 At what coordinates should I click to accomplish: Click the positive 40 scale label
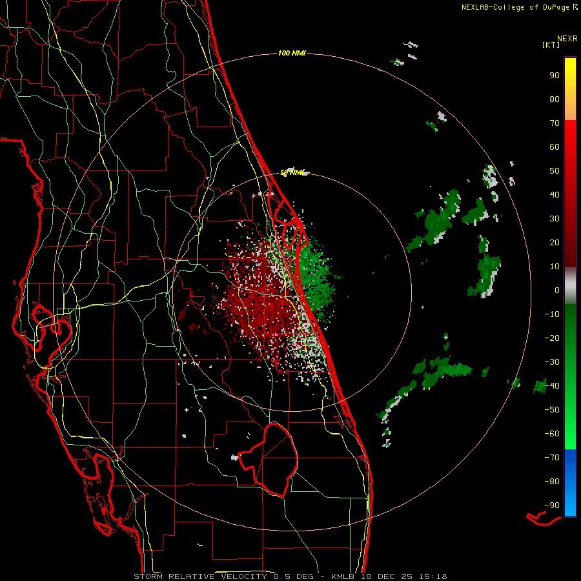point(555,194)
